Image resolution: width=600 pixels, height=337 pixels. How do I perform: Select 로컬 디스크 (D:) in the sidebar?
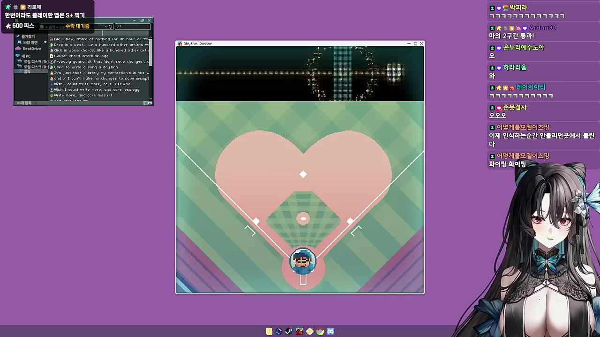click(33, 67)
